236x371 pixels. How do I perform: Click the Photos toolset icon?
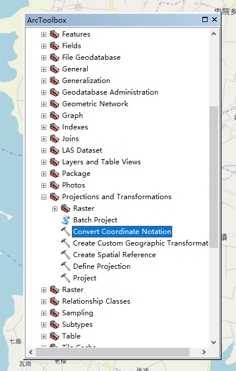(55, 185)
